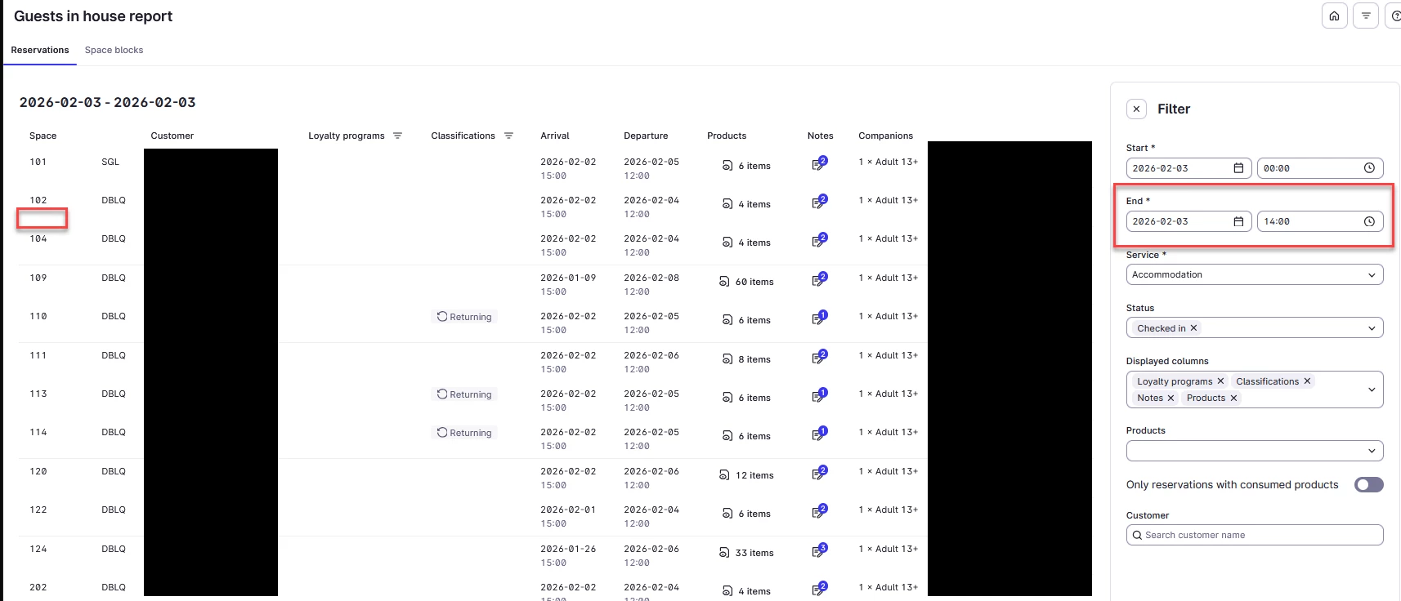This screenshot has width=1401, height=601.
Task: Click Returning tag on space 114
Action: (x=464, y=433)
